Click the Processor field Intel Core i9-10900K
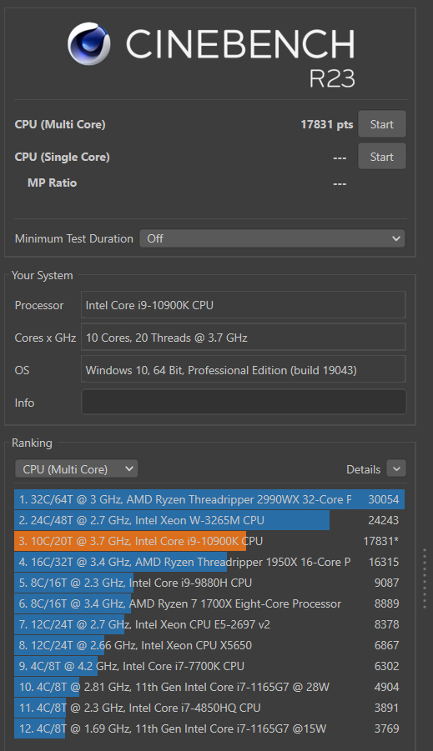 coord(244,305)
